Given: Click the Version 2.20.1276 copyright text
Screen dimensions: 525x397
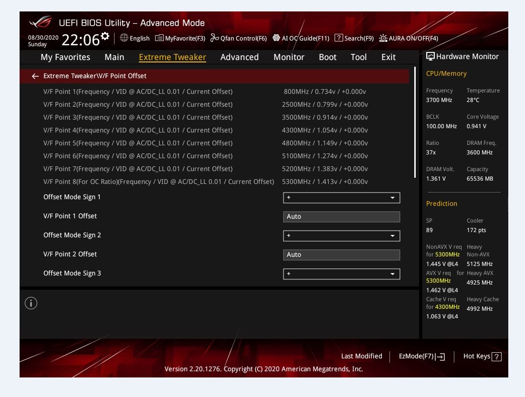Looking at the screenshot, I should coord(263,369).
